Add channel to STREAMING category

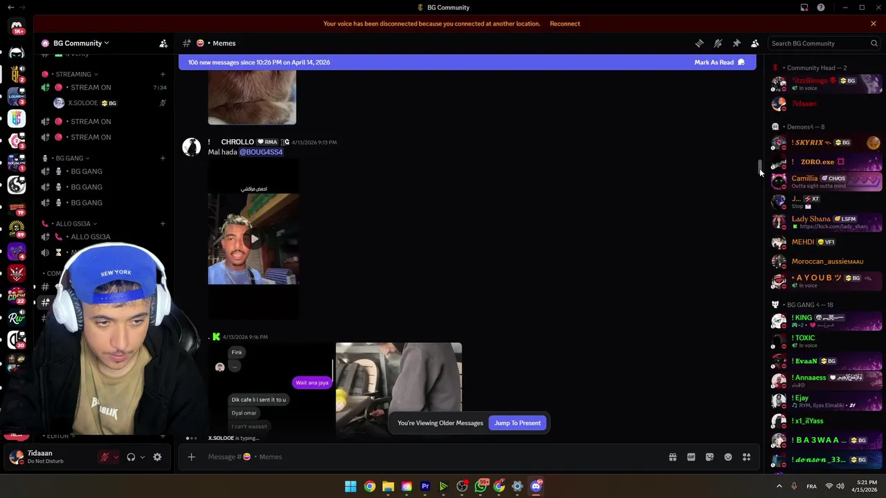coord(163,74)
